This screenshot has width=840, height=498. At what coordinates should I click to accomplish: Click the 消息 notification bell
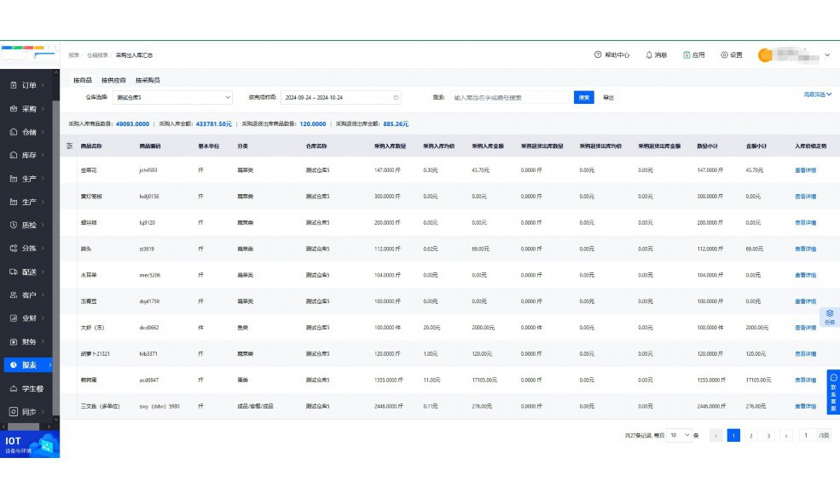tap(649, 55)
